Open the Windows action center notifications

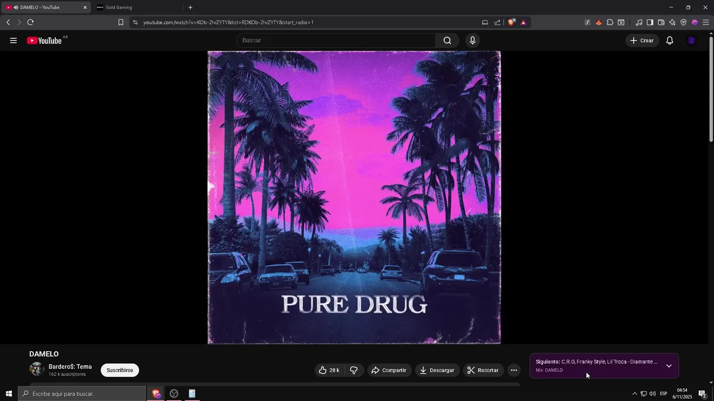tap(702, 394)
